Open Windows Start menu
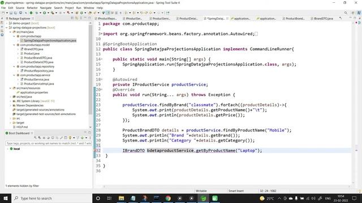The image size is (362, 203). (6, 198)
